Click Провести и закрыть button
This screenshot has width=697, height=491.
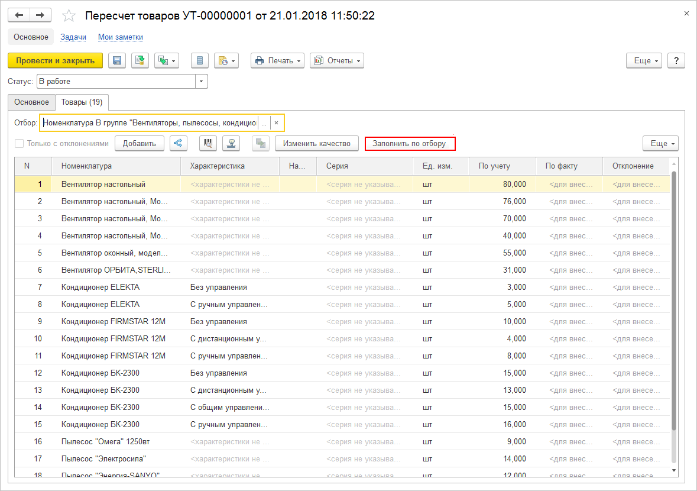(x=55, y=60)
